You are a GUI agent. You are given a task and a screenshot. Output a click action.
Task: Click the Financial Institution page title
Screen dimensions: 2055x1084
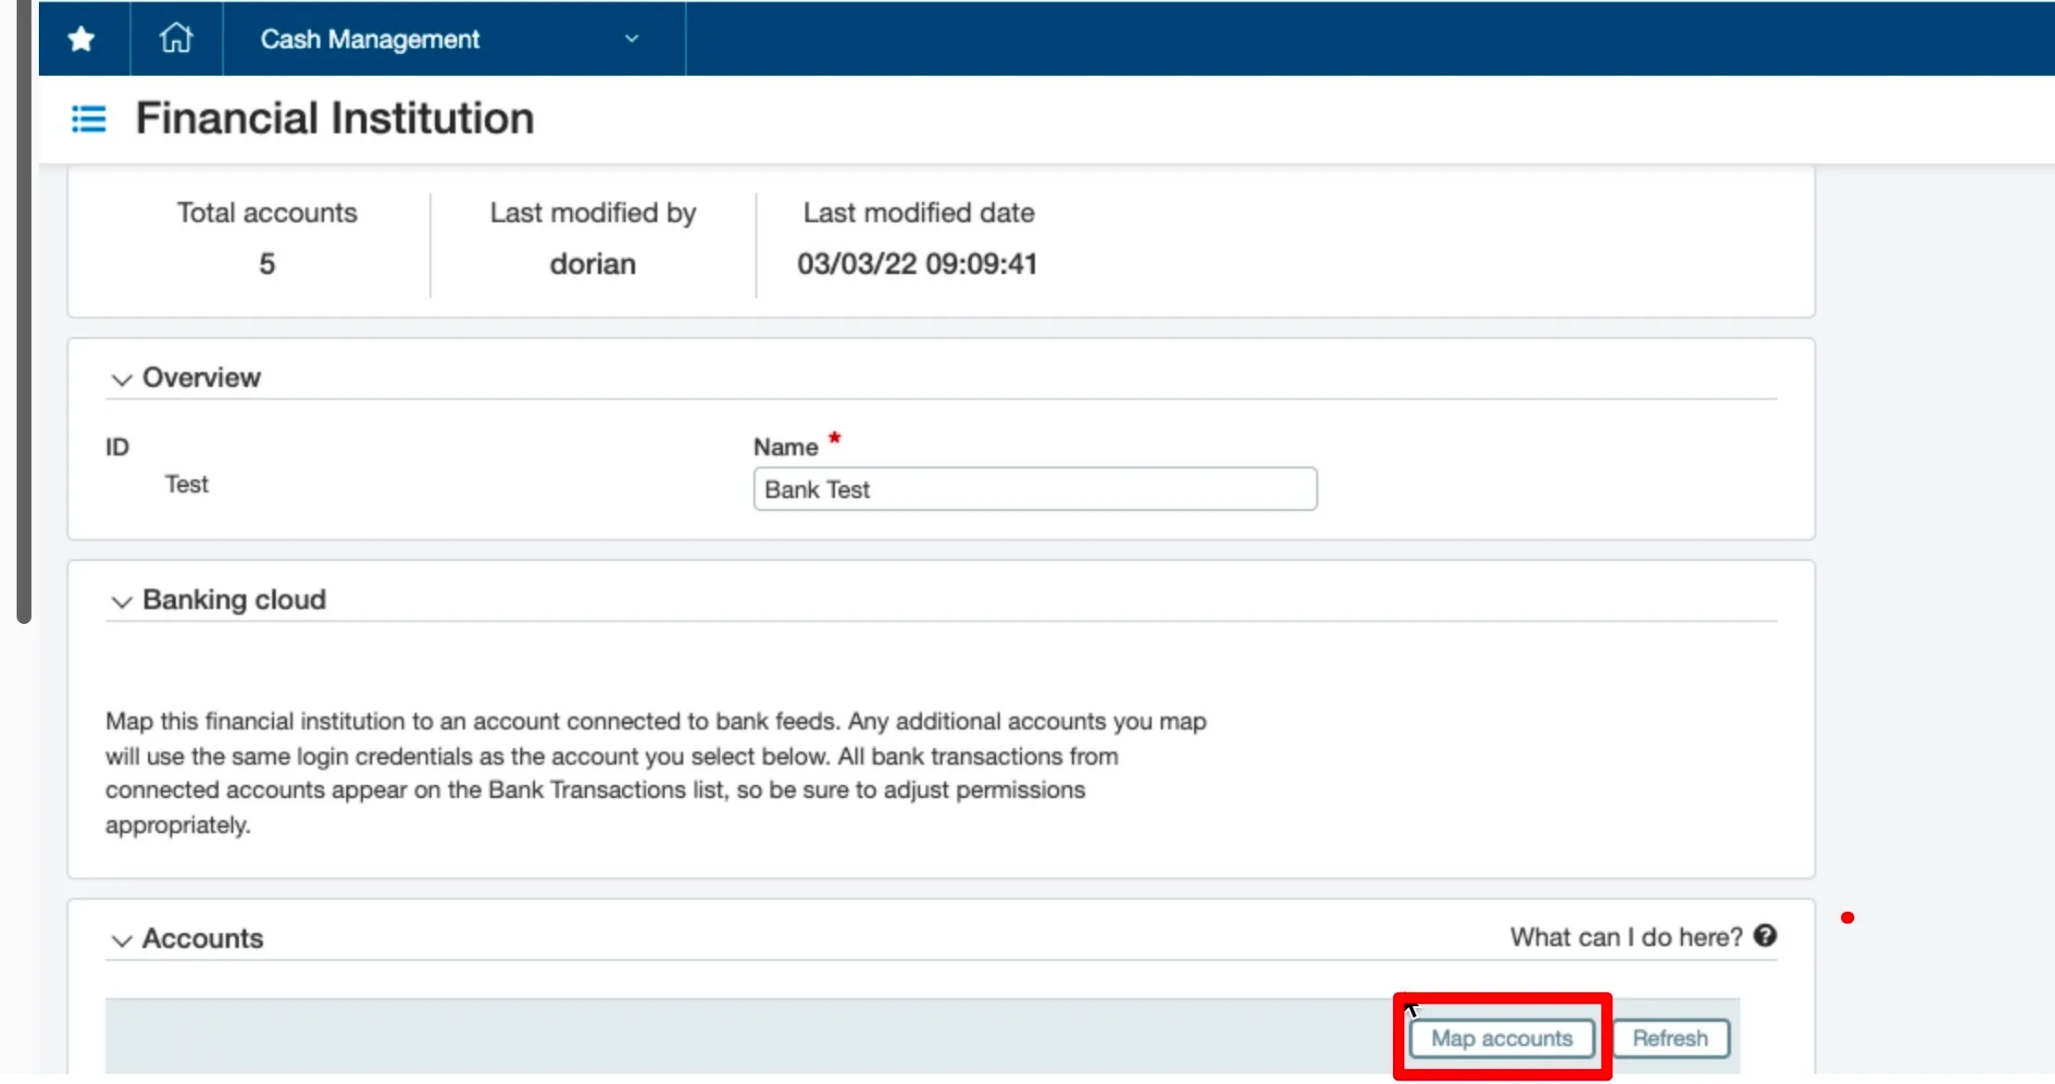click(x=335, y=118)
